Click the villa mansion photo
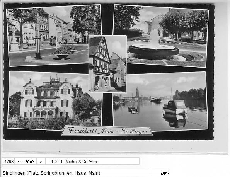 (55, 100)
